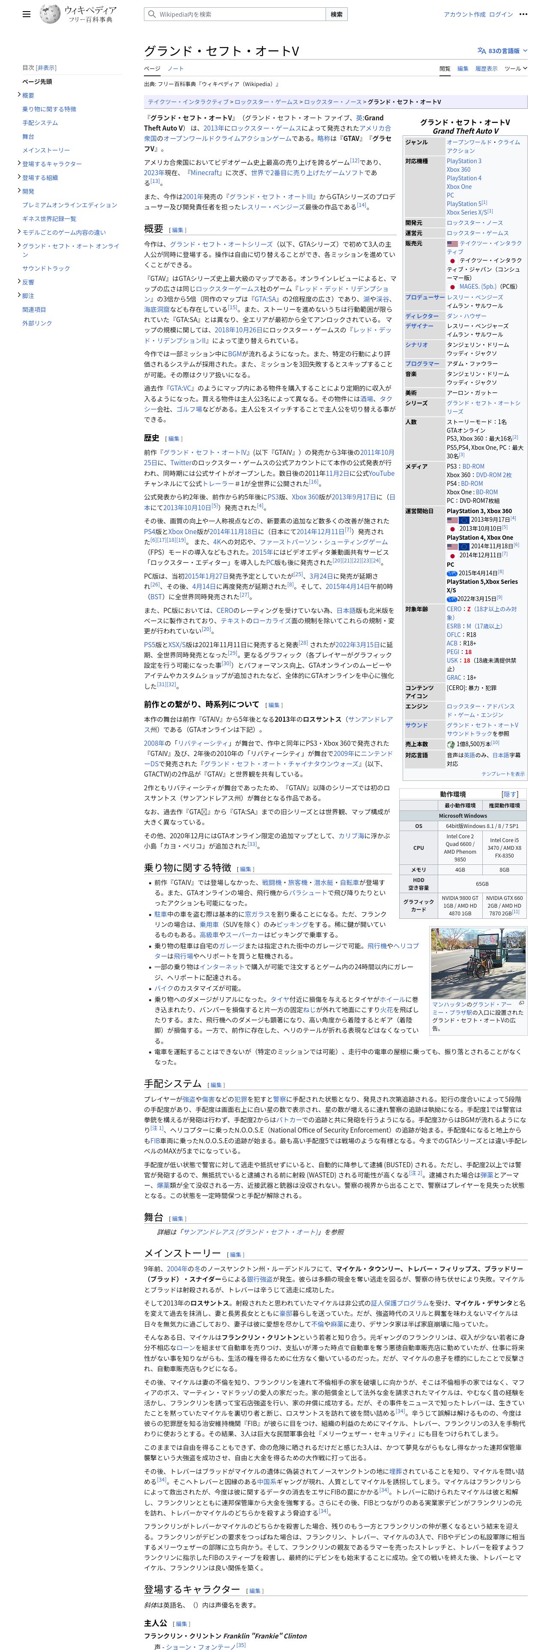The image size is (550, 1650).
Task: Open the 履歴表示 history tab
Action: point(486,69)
